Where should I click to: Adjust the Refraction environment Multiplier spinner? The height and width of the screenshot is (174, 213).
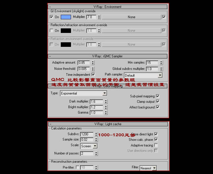coord(99,45)
